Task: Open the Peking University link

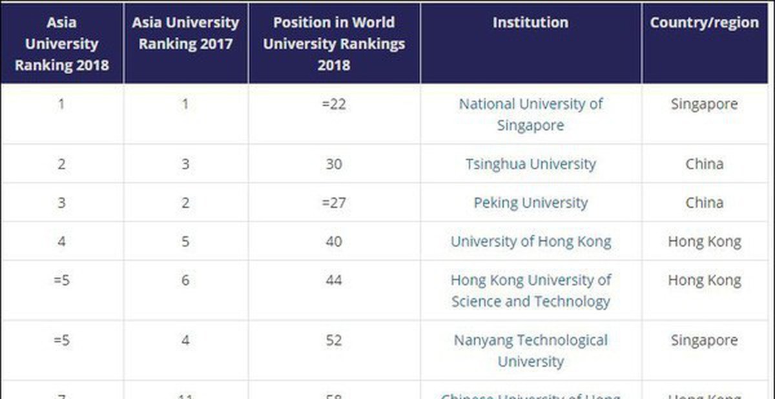Action: pyautogui.click(x=531, y=203)
